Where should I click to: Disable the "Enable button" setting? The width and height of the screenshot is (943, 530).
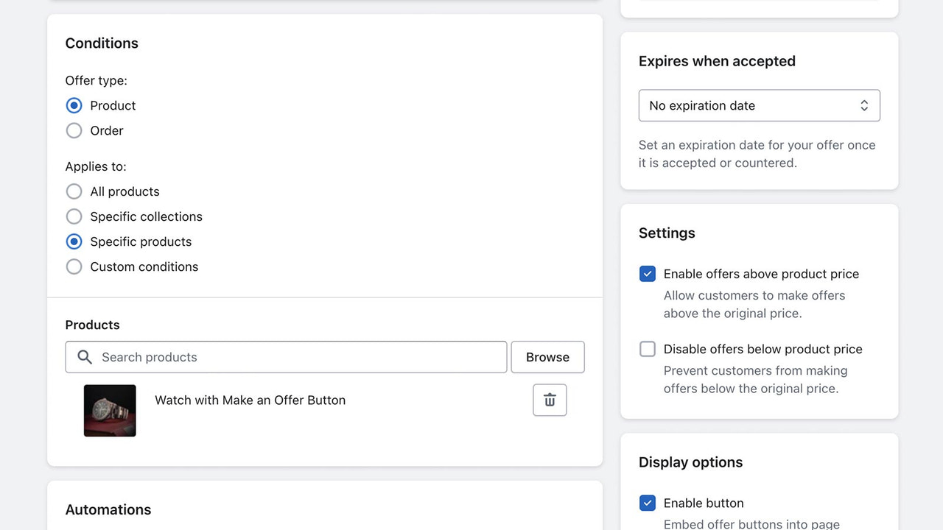(647, 503)
